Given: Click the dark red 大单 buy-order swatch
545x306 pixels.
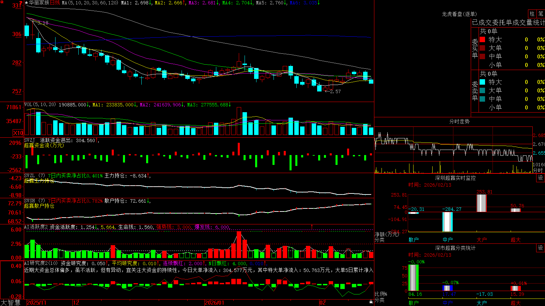Looking at the screenshot, I should click(x=482, y=48).
